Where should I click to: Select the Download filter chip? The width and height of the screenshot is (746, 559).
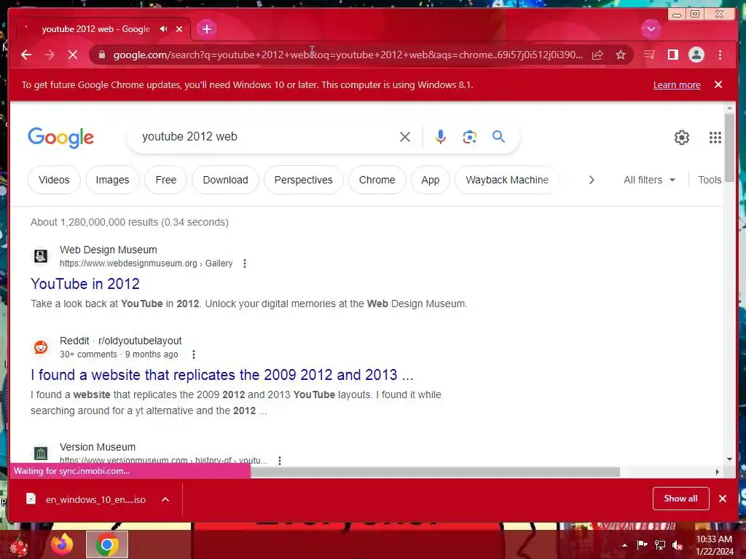pyautogui.click(x=226, y=180)
